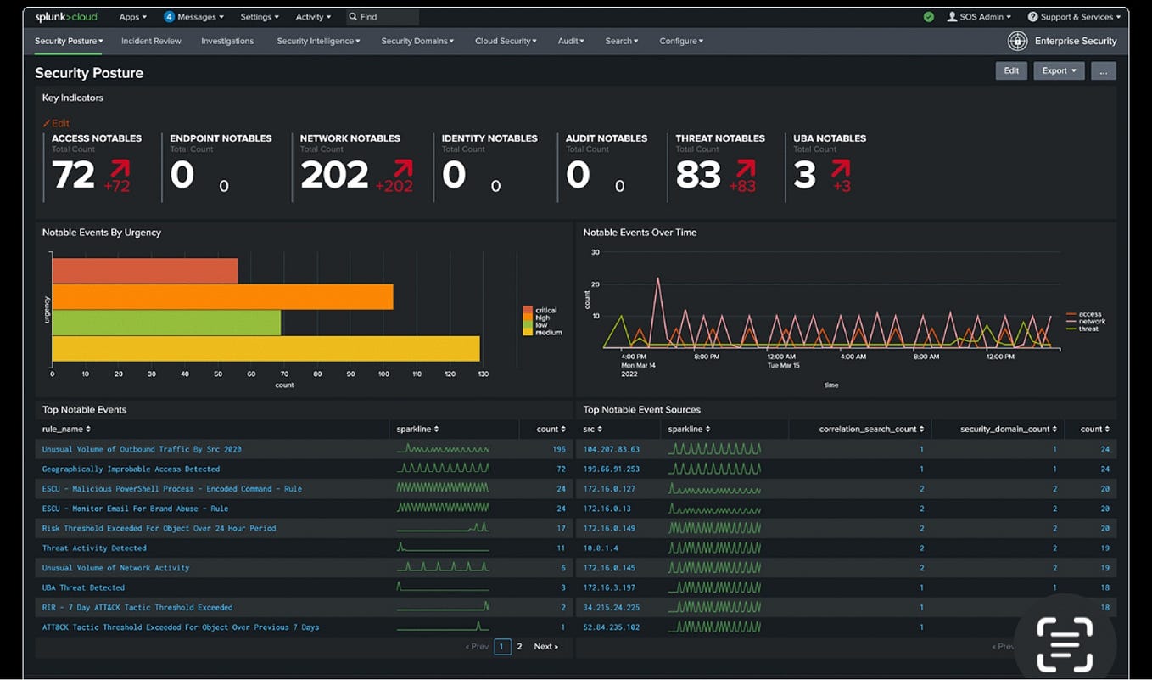Click the green health status check icon
The width and height of the screenshot is (1152, 680).
click(929, 17)
